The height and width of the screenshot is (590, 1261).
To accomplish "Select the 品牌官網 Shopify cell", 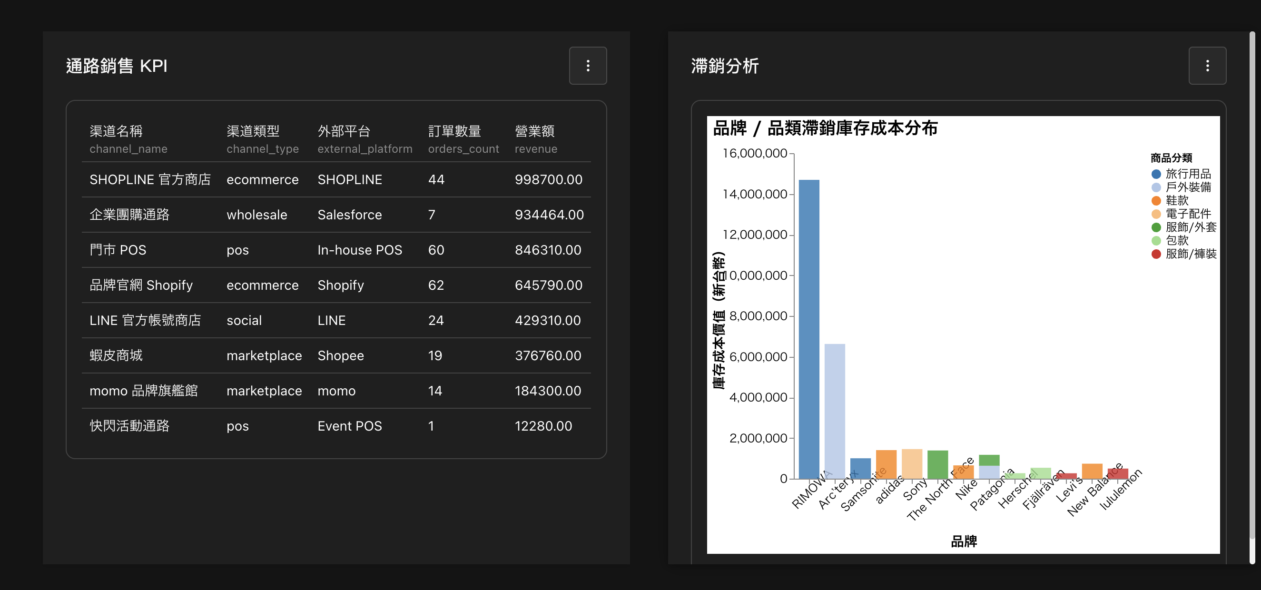I will (141, 285).
